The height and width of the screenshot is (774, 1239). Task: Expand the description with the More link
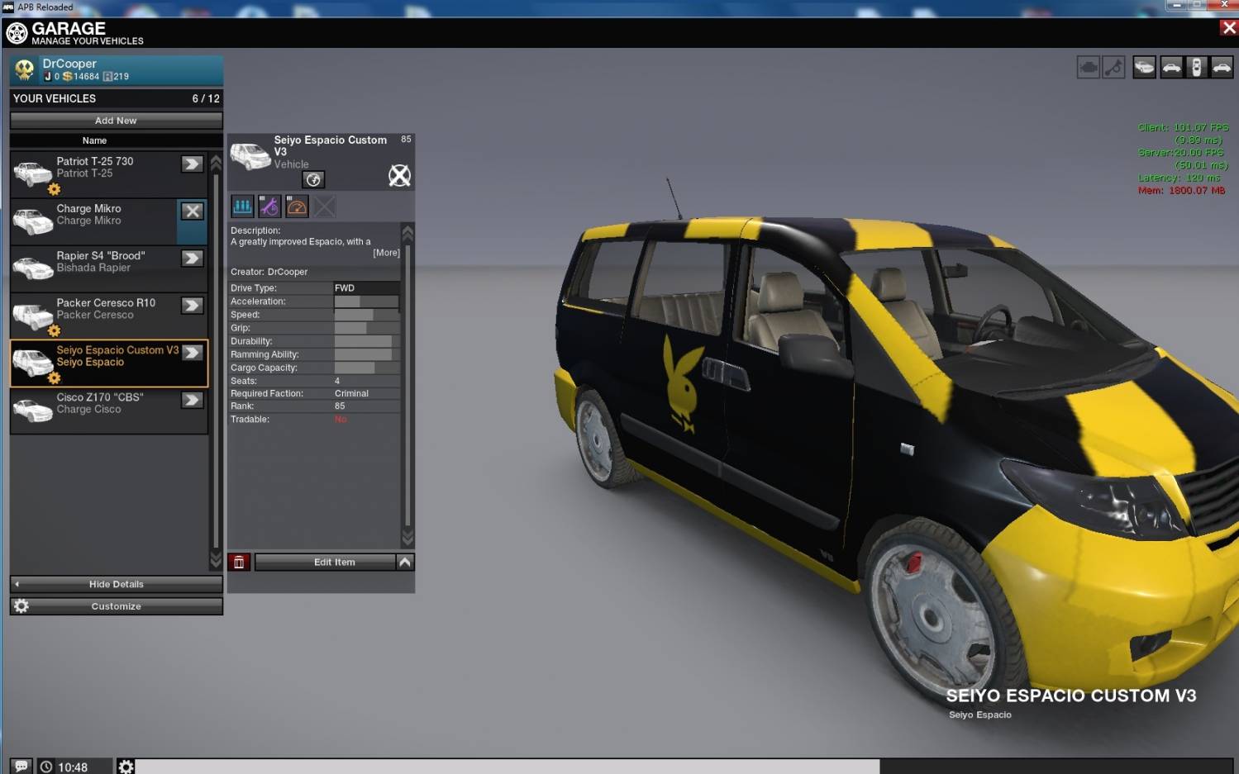(386, 253)
